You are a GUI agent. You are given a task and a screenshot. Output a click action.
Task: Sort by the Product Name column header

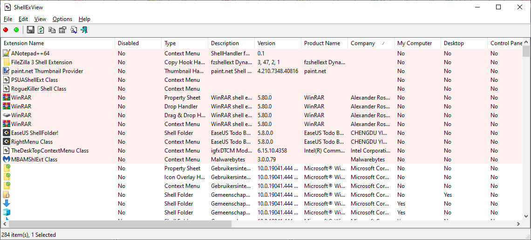point(325,43)
